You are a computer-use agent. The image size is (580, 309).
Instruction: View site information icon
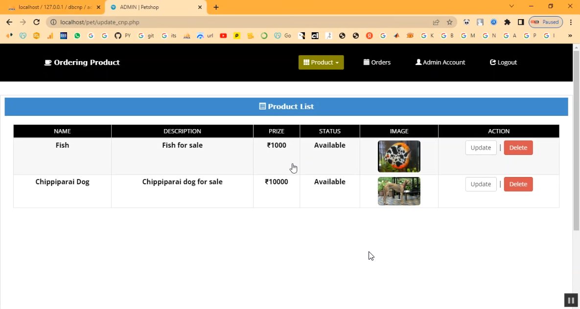coord(53,22)
